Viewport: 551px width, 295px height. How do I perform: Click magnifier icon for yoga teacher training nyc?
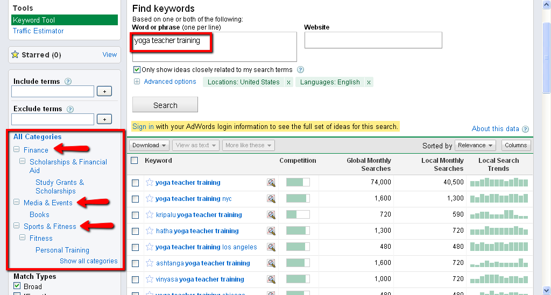pos(271,199)
